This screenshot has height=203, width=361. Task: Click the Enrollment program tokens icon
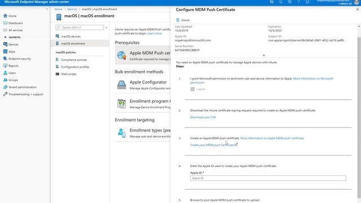pyautogui.click(x=122, y=104)
